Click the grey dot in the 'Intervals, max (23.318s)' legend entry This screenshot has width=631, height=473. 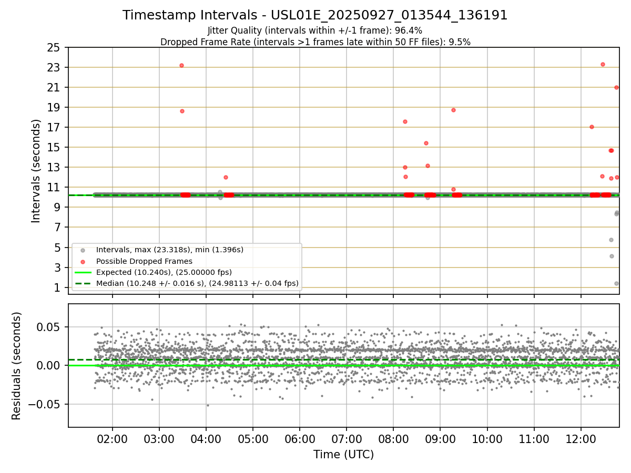pos(82,250)
